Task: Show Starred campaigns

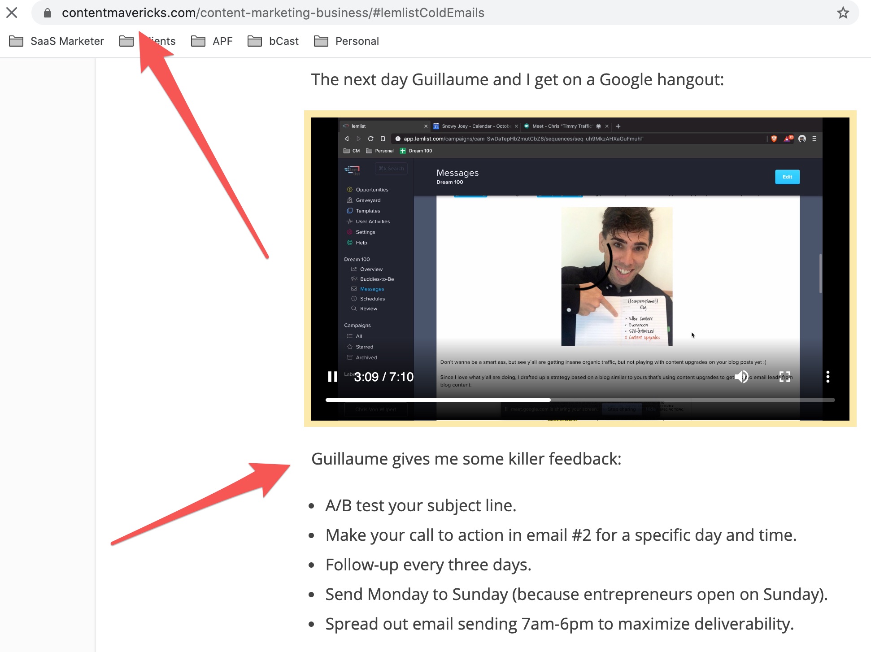Action: point(360,347)
